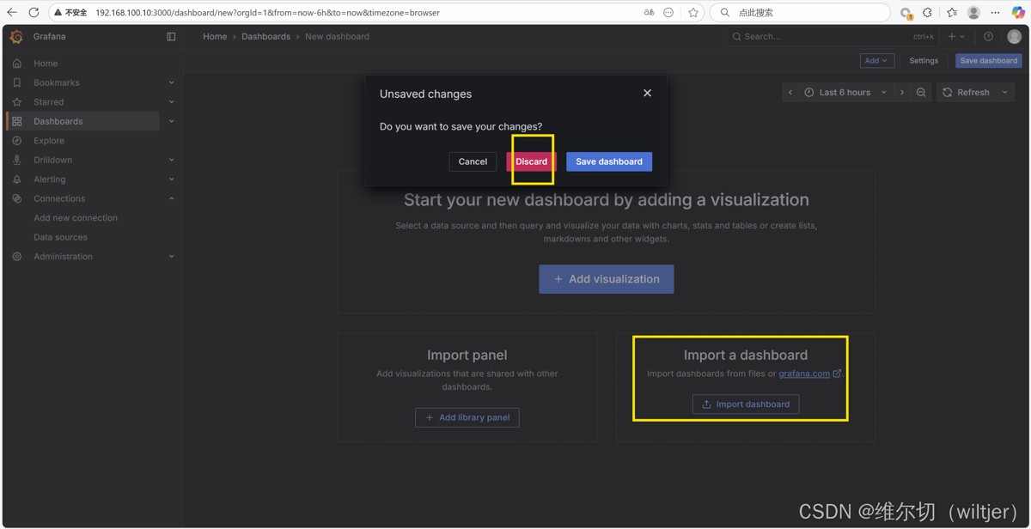This screenshot has height=529, width=1031.
Task: Expand the Drilldown section chevron
Action: pyautogui.click(x=171, y=160)
